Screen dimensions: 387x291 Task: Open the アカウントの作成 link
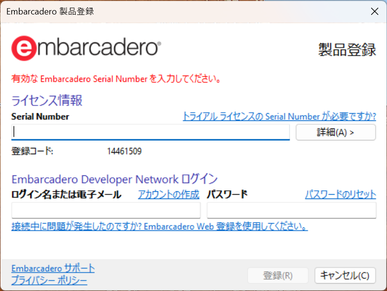[x=168, y=195]
